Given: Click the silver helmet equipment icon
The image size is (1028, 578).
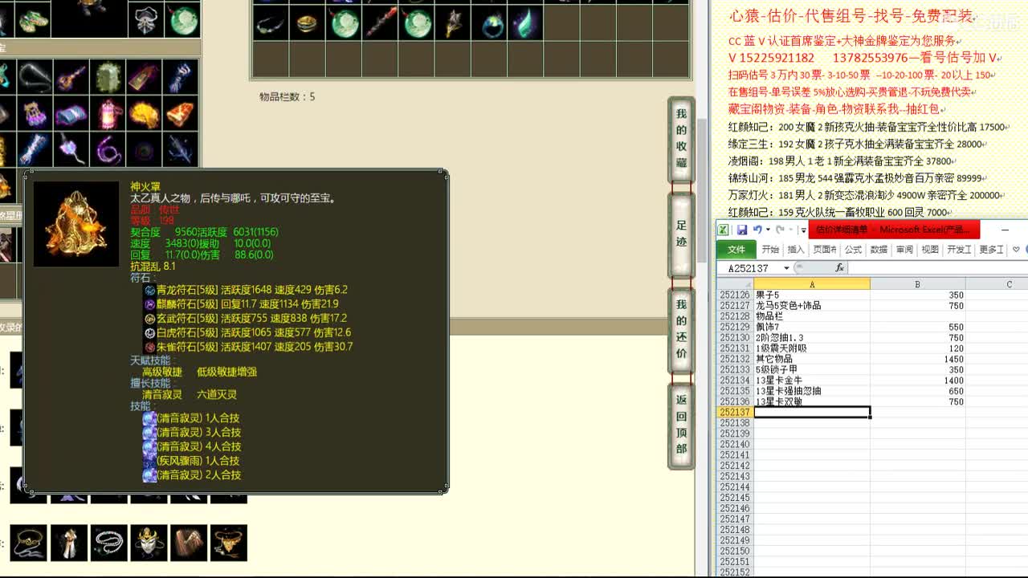Looking at the screenshot, I should (x=145, y=19).
